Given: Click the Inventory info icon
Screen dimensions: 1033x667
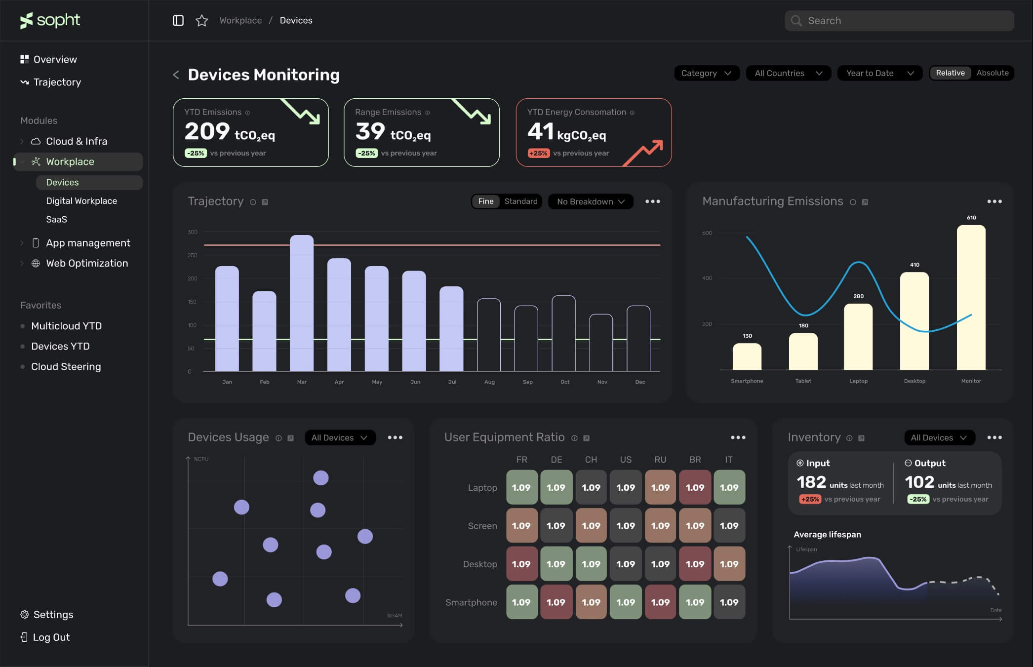Looking at the screenshot, I should [x=849, y=438].
